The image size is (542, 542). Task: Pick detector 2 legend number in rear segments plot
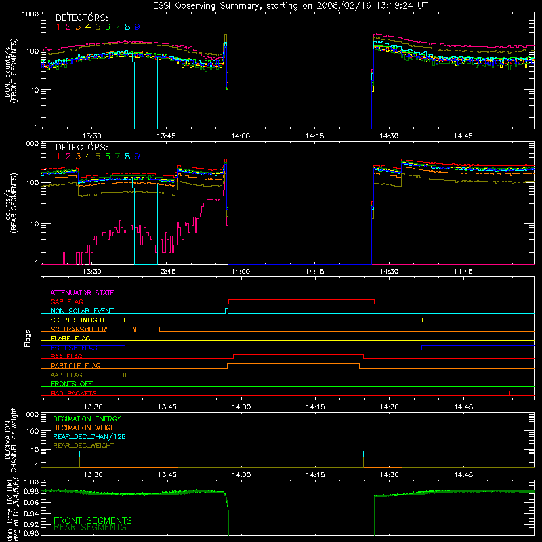pyautogui.click(x=68, y=157)
